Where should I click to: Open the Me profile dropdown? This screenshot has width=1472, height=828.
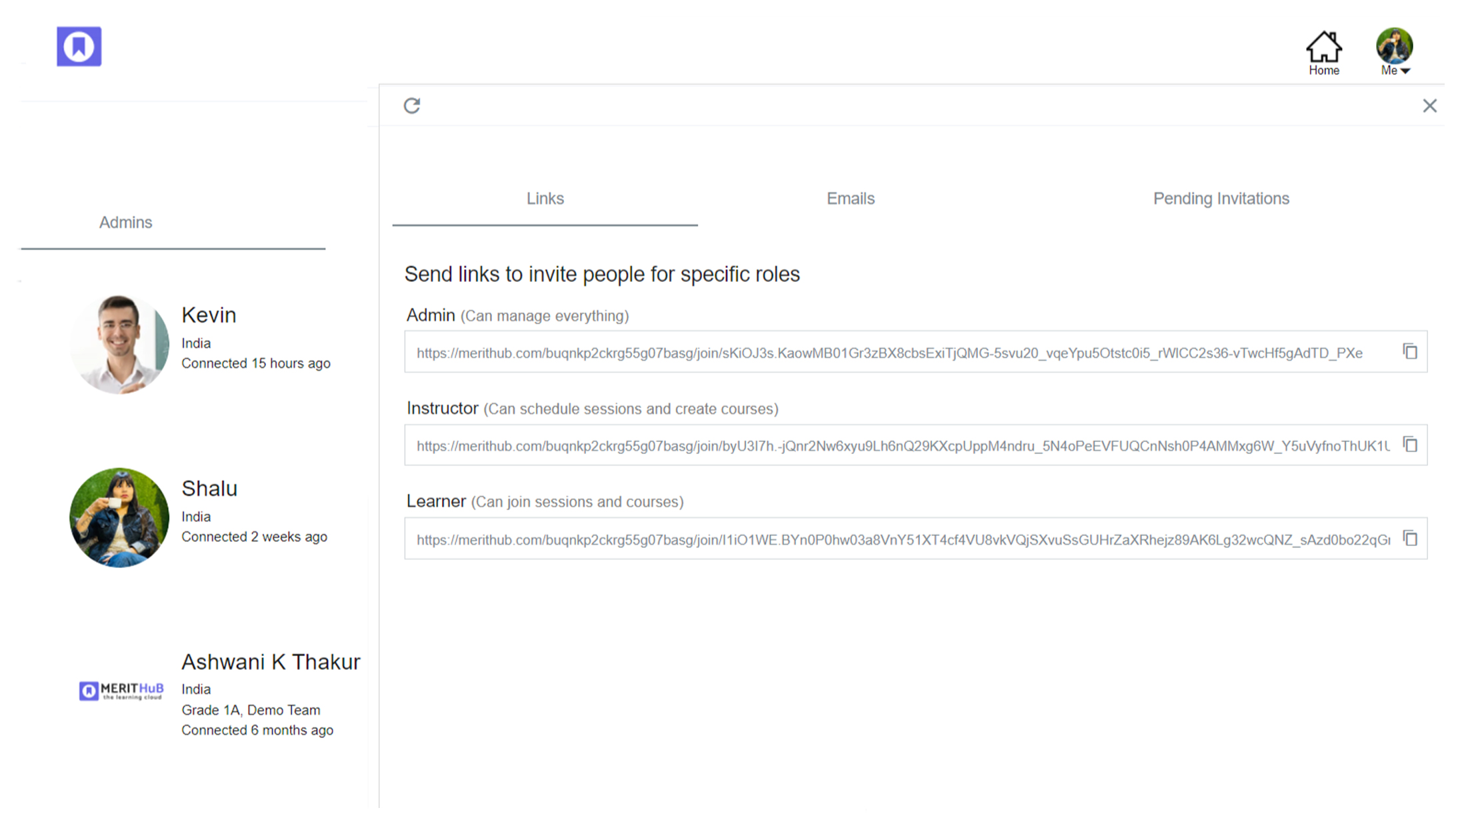1395,71
